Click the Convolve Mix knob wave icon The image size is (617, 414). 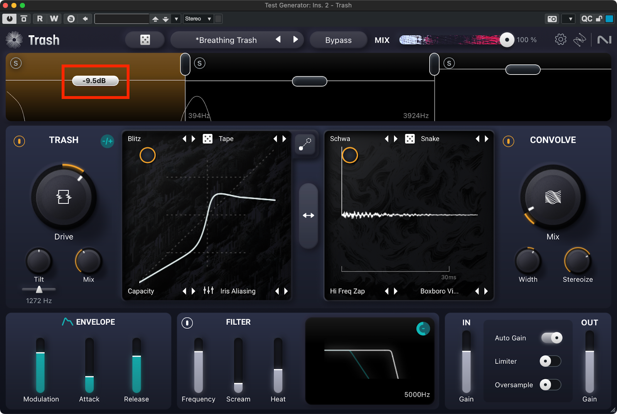pos(553,197)
